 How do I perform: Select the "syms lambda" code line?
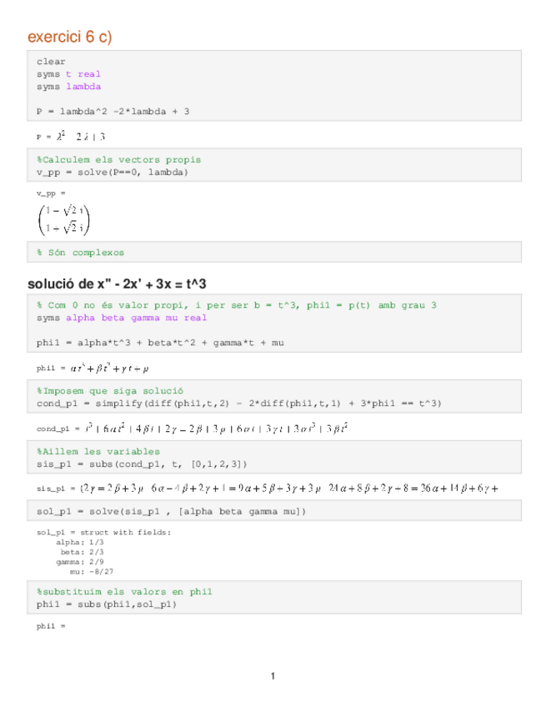coord(68,86)
